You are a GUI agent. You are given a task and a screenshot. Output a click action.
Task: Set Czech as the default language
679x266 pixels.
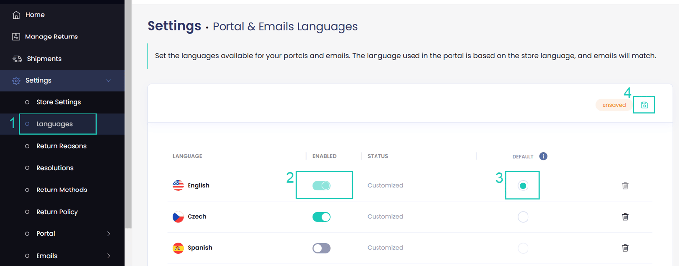click(x=523, y=217)
